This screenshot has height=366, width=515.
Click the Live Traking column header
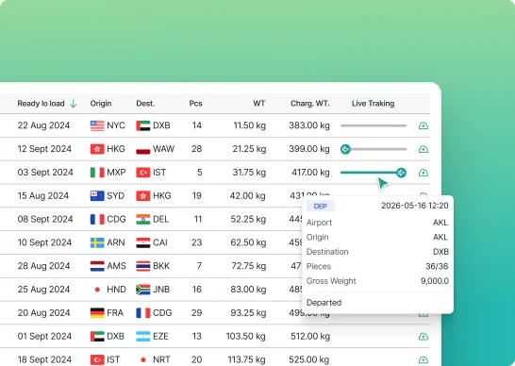tap(374, 104)
